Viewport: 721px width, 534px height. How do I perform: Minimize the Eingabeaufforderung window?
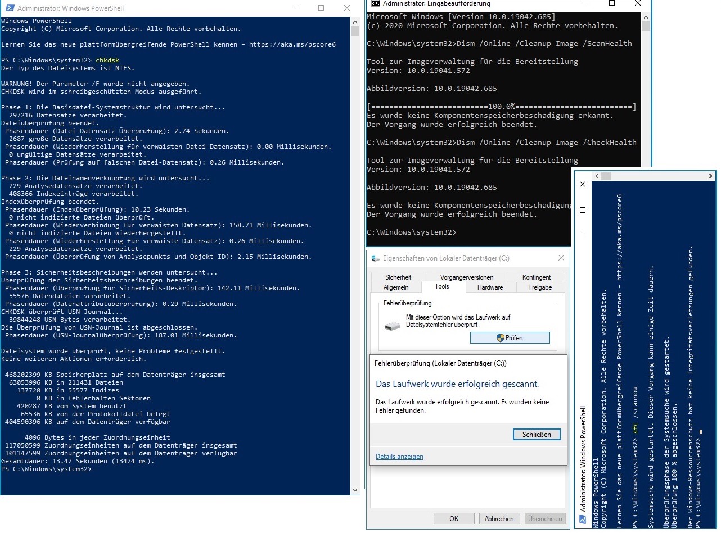(587, 3)
